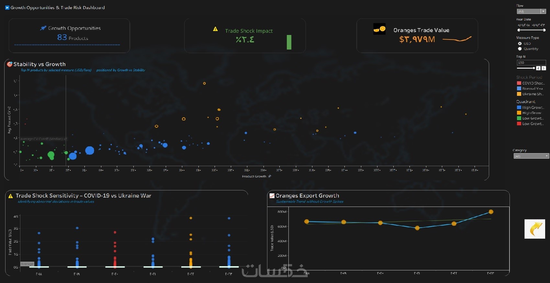Click the blue play icon beside dashboard title
550x283 pixels.
coord(7,7)
